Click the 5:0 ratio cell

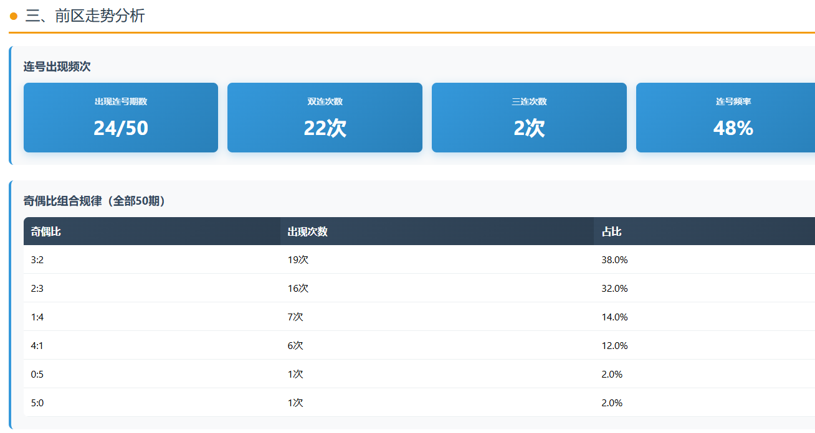click(37, 403)
